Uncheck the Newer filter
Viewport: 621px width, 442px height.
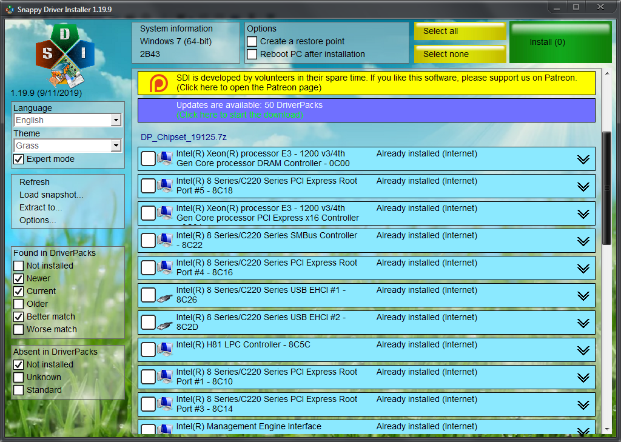(x=19, y=278)
